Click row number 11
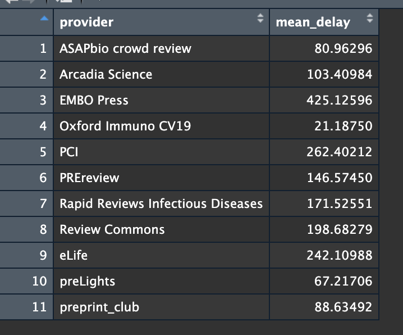 click(39, 307)
